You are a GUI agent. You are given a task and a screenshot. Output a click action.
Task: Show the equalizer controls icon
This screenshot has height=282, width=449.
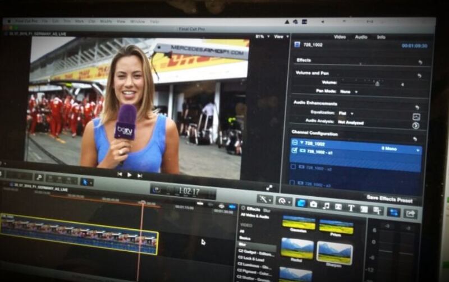tap(416, 117)
